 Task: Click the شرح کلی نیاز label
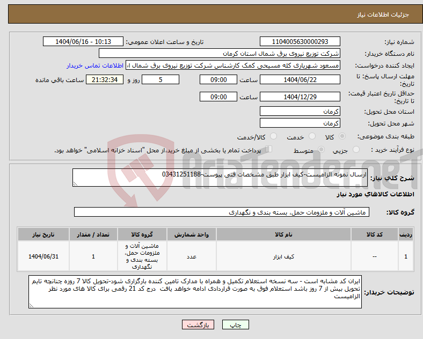click(x=392, y=178)
